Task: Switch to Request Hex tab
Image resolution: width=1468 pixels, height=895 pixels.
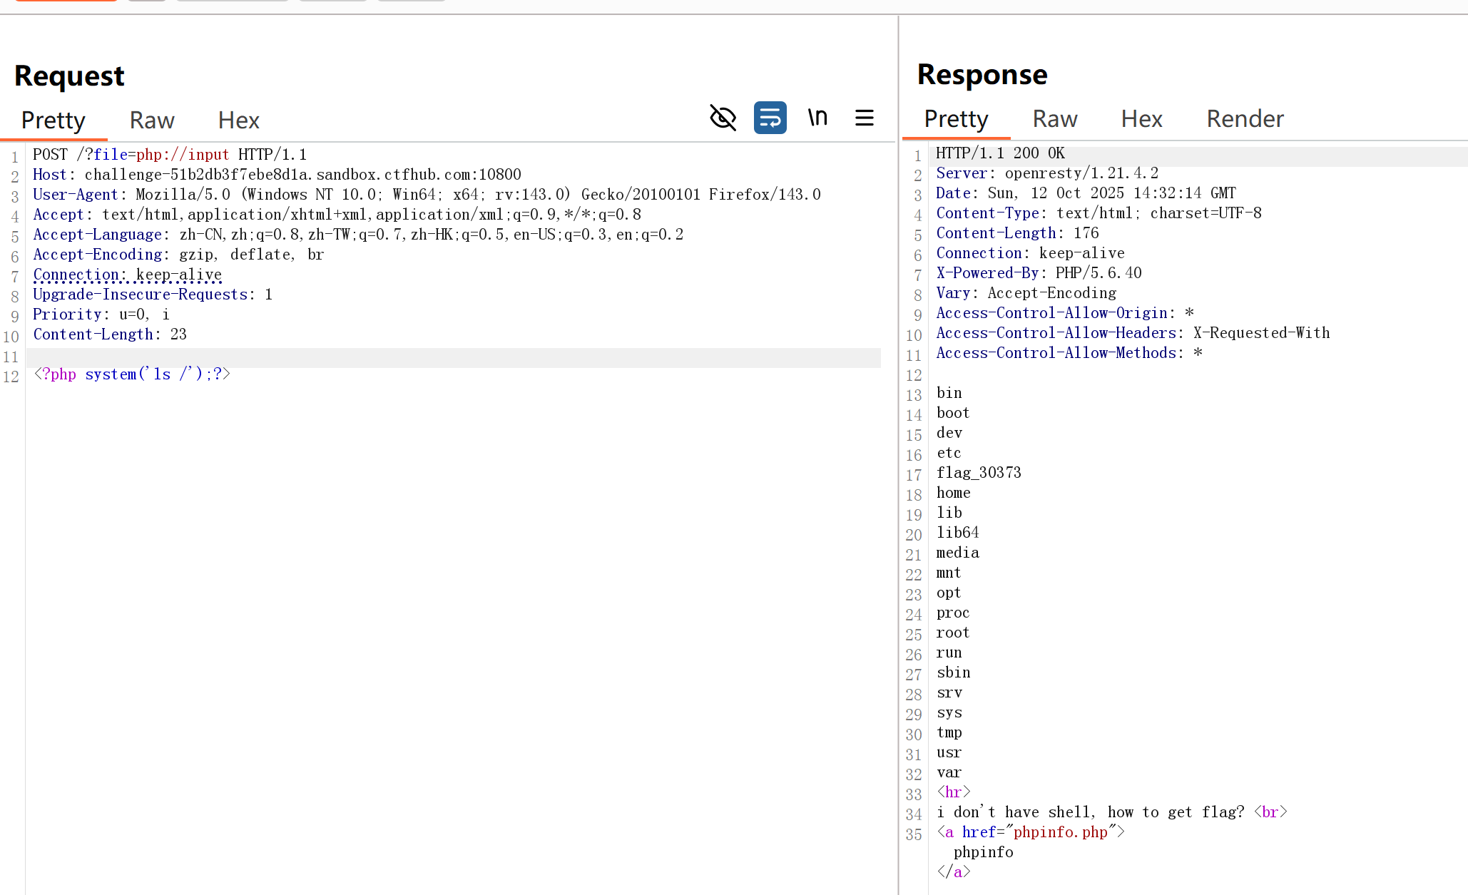Action: (x=238, y=121)
